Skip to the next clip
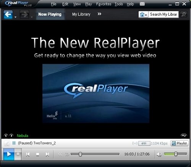This screenshot has height=167, width=191. pos(47,154)
